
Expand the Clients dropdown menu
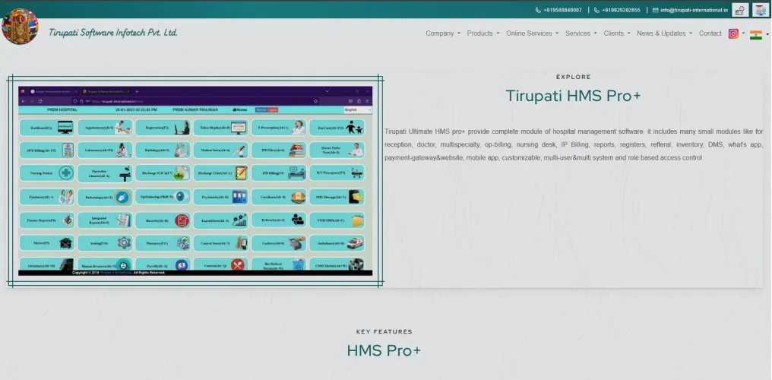tap(617, 33)
